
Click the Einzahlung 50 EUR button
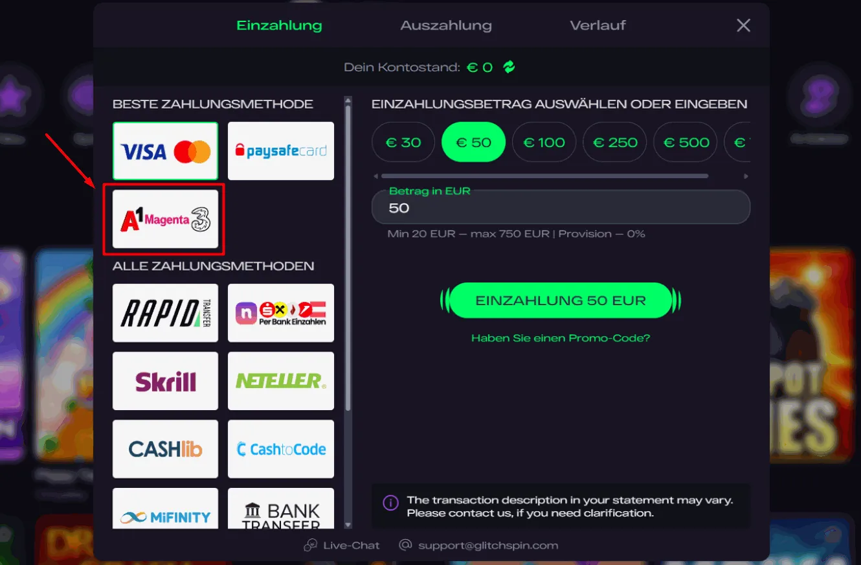coord(561,301)
